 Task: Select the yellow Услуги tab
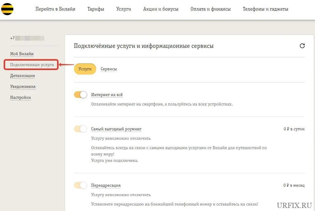pyautogui.click(x=85, y=69)
